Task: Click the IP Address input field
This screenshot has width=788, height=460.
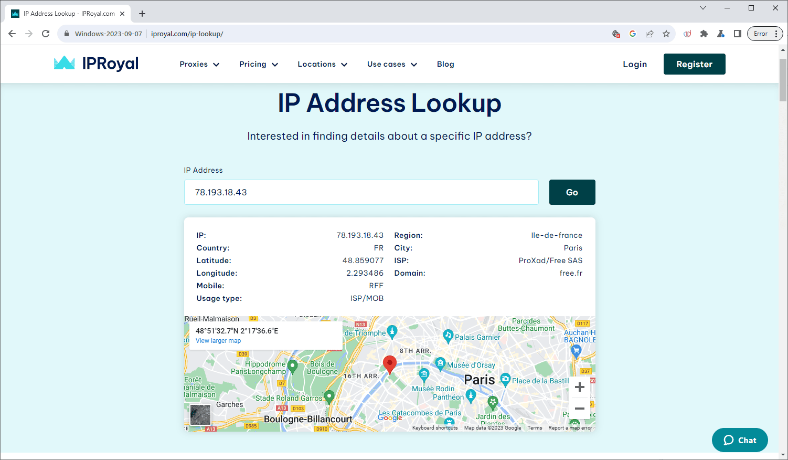Action: coord(361,192)
